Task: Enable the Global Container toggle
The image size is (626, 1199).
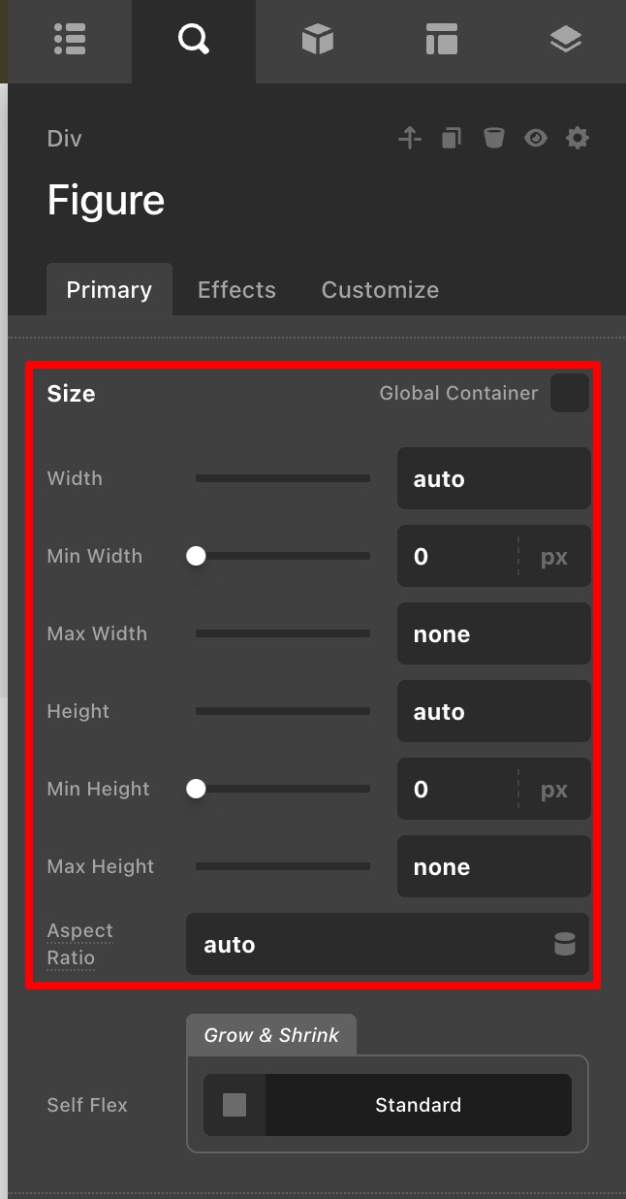Action: tap(570, 393)
